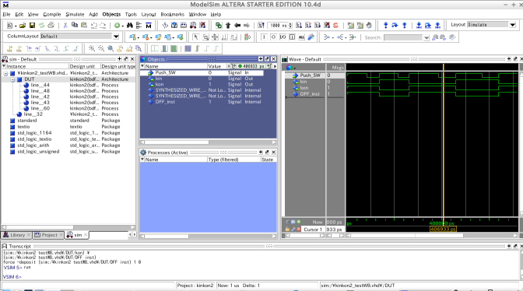Open the Instance column arrow in sim panel

click(4, 66)
